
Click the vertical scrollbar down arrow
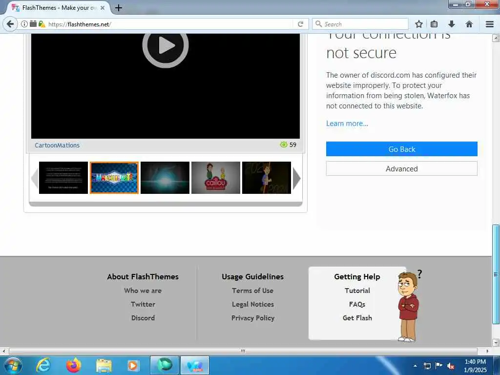coord(496,343)
